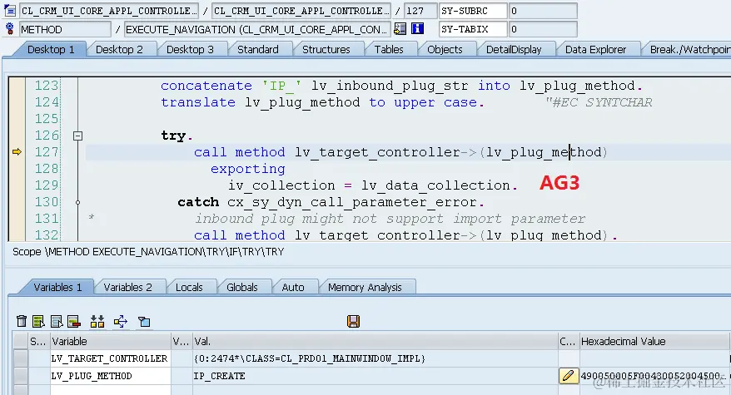The width and height of the screenshot is (731, 395).
Task: Click the Variable column header
Action: click(x=111, y=342)
